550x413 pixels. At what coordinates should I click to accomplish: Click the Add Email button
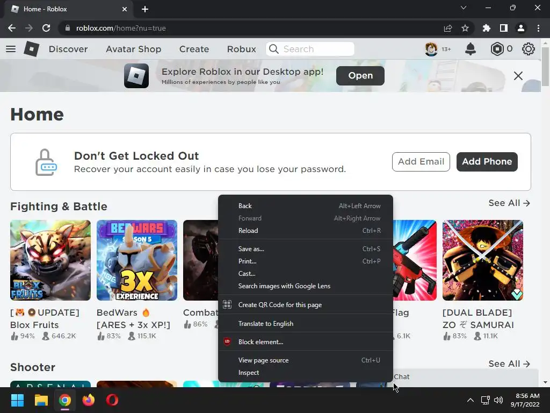(421, 161)
